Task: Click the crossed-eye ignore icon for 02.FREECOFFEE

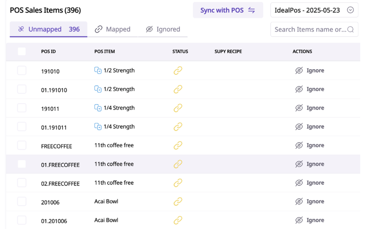Action: pyautogui.click(x=299, y=183)
